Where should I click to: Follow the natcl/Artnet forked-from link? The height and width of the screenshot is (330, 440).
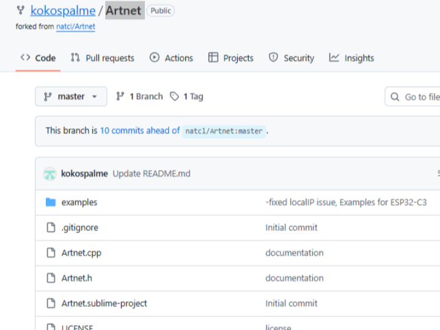click(x=75, y=27)
